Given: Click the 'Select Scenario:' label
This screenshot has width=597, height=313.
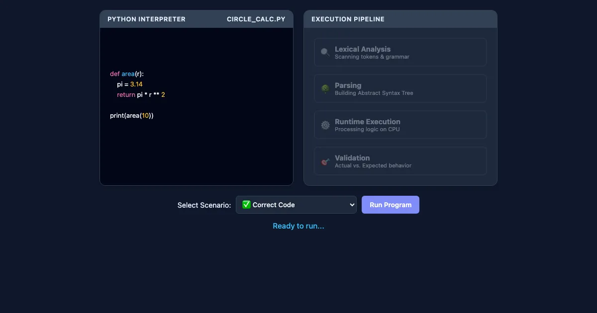Looking at the screenshot, I should (x=204, y=205).
